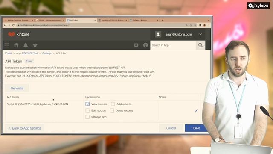
Task: Switch to the GitHub tab
Action: 50,20
